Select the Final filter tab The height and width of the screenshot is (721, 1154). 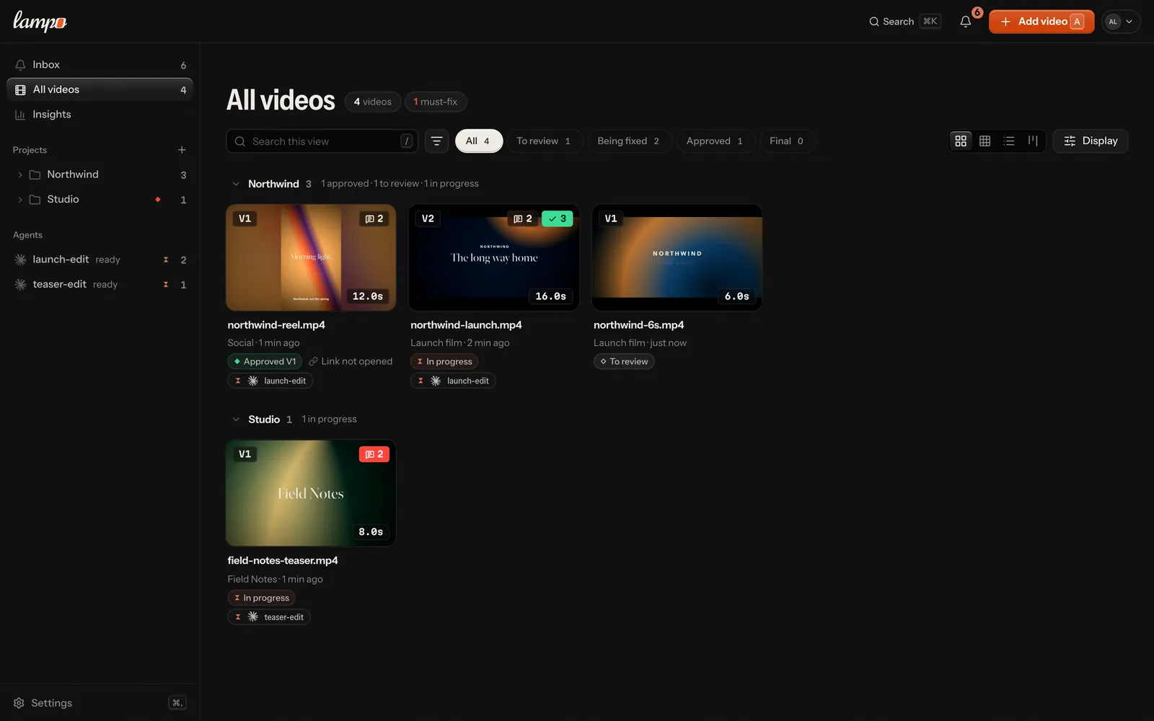click(x=787, y=141)
